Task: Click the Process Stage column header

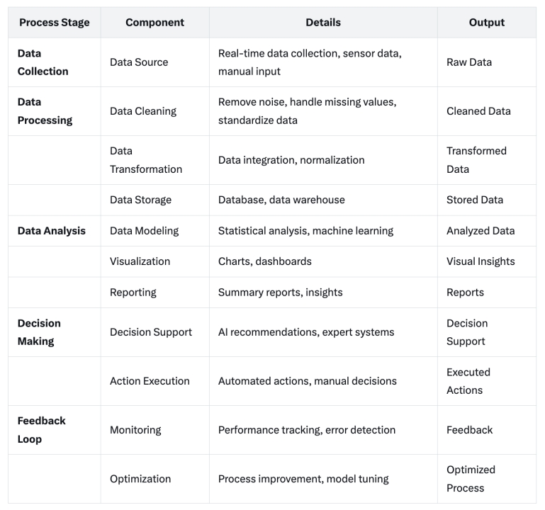Action: (55, 23)
